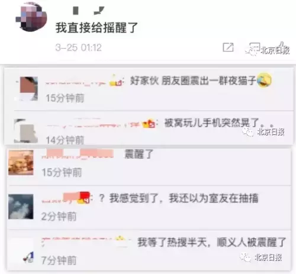Open the username of the 顺义人被震醒了 commenter
The height and width of the screenshot is (274, 296).
(78, 240)
